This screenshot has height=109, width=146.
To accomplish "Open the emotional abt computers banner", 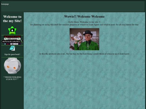I will [x=12, y=41].
